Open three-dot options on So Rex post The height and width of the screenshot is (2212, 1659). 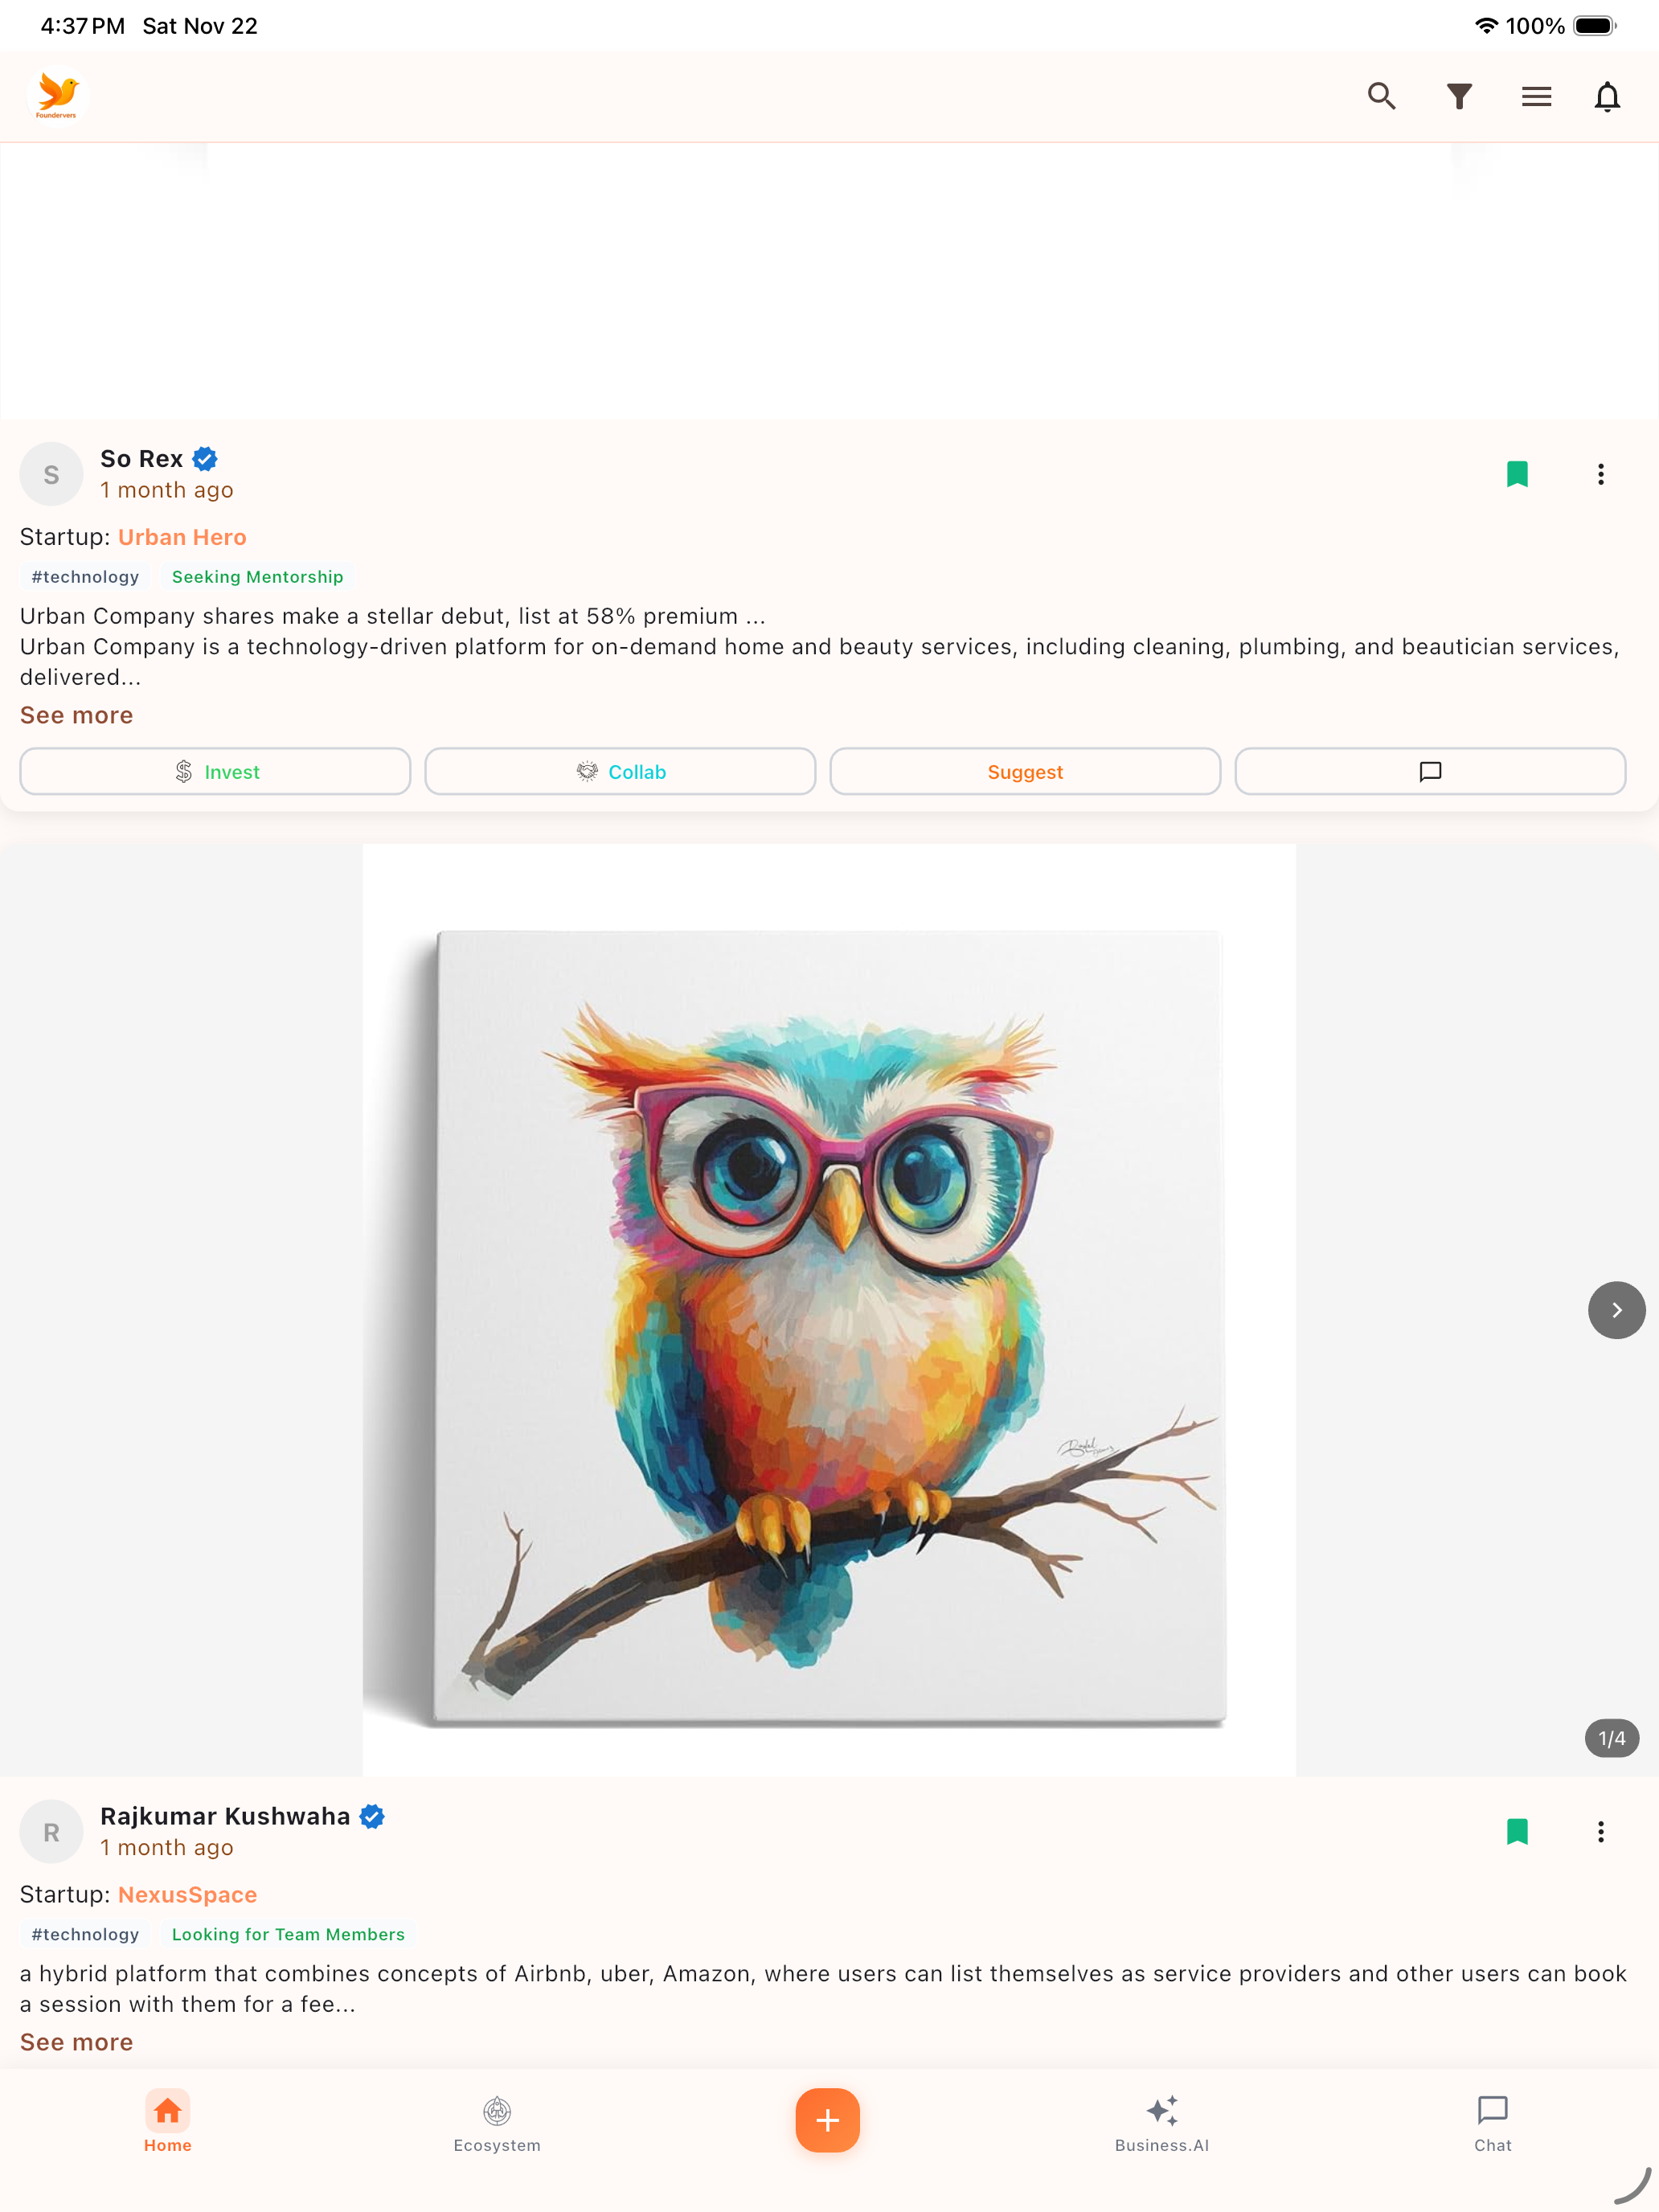pyautogui.click(x=1600, y=474)
